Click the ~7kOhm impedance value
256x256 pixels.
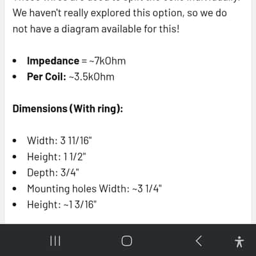[x=108, y=61]
